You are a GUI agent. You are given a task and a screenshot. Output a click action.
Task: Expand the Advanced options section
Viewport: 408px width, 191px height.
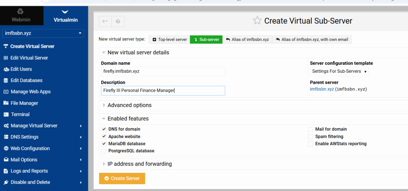[129, 105]
